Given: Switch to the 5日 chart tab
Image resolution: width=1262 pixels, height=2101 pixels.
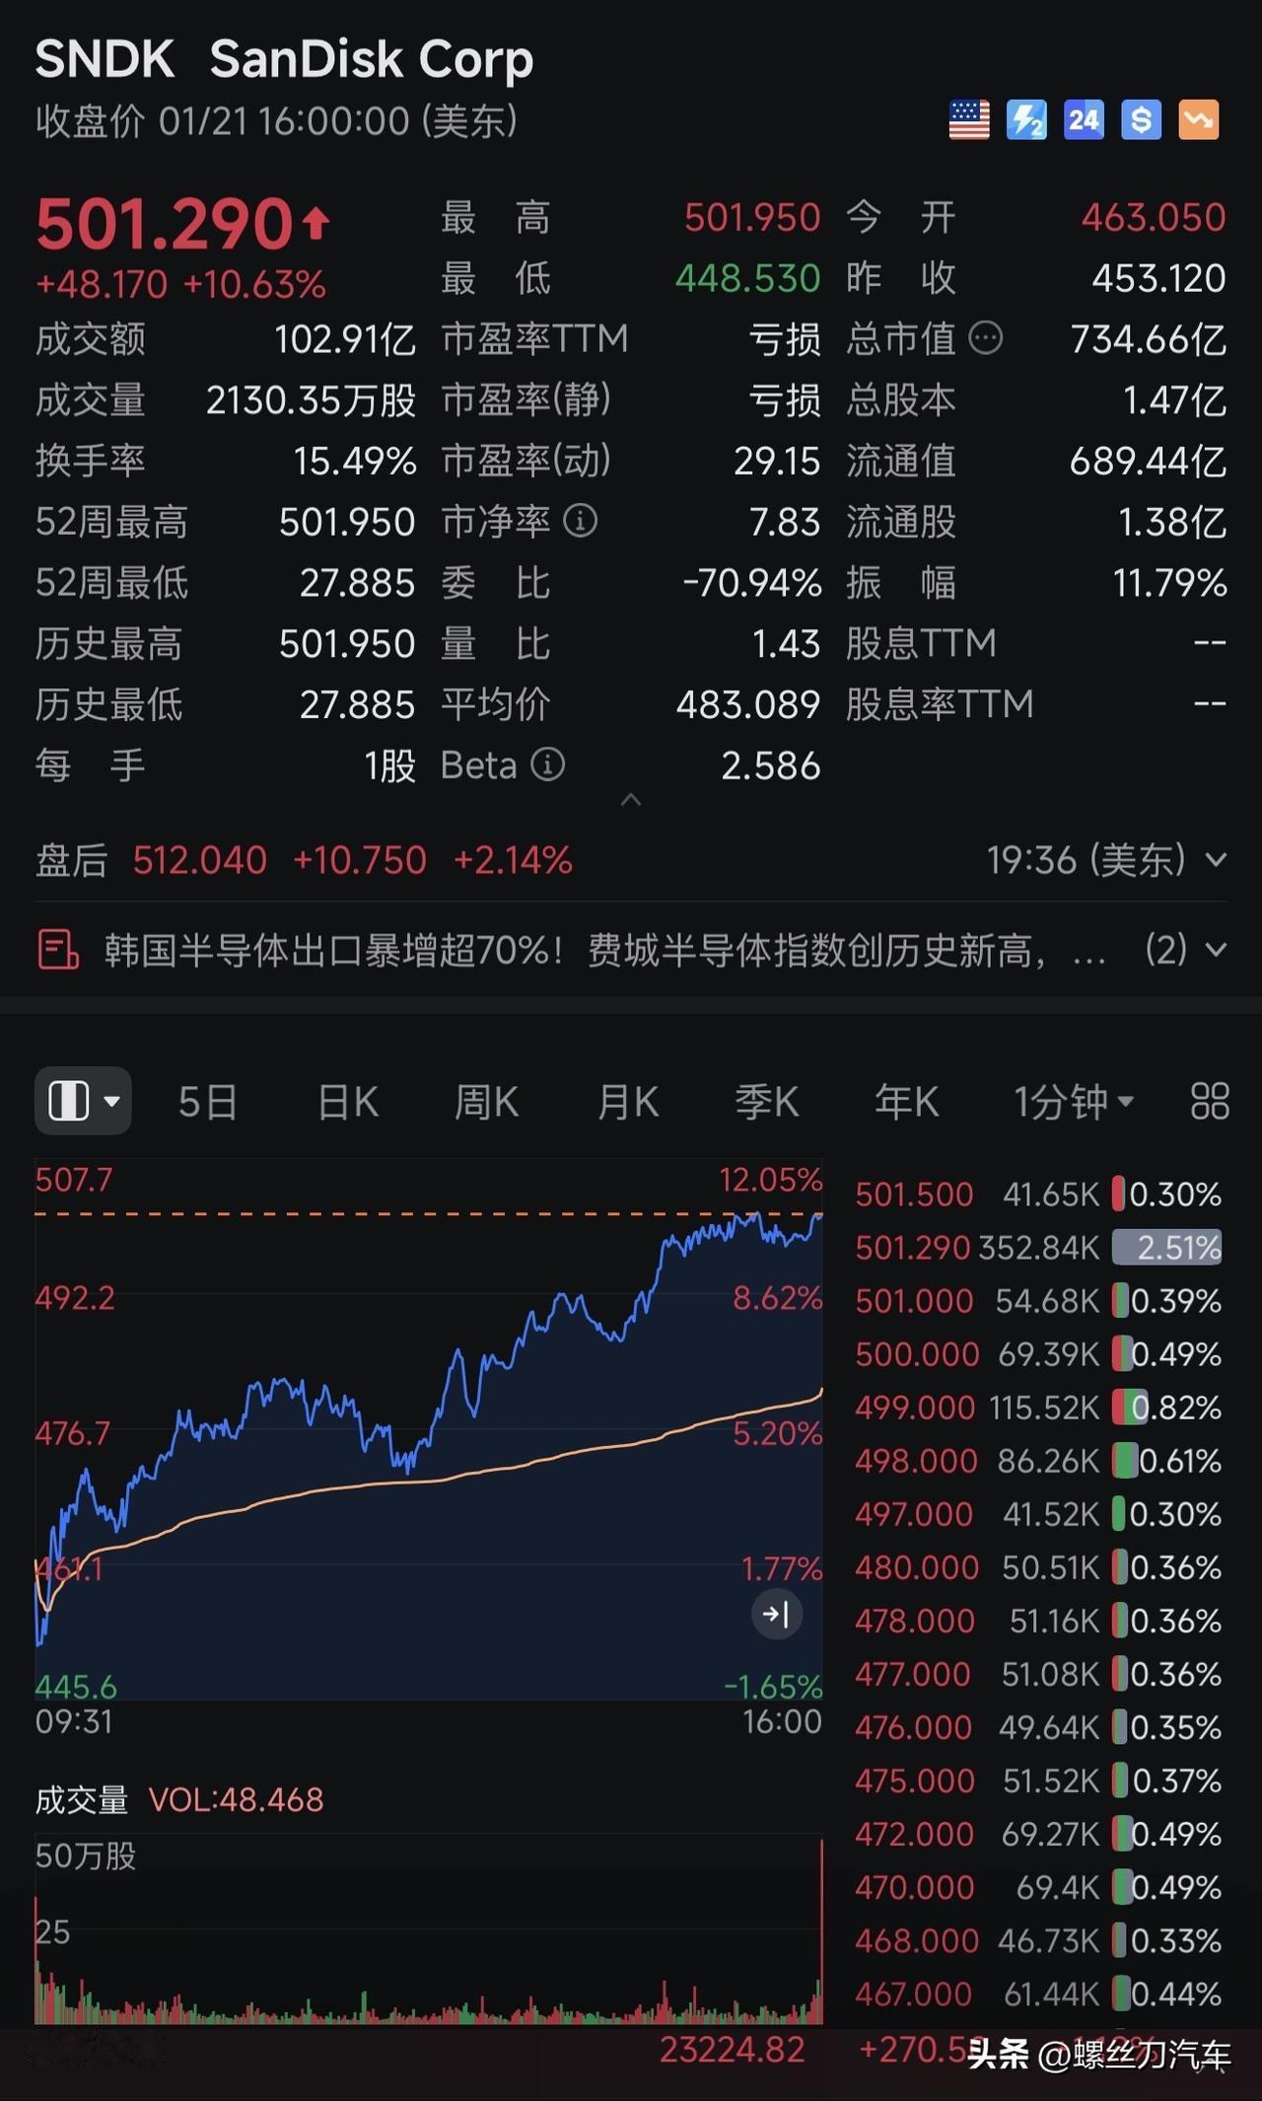Looking at the screenshot, I should coord(208,1102).
